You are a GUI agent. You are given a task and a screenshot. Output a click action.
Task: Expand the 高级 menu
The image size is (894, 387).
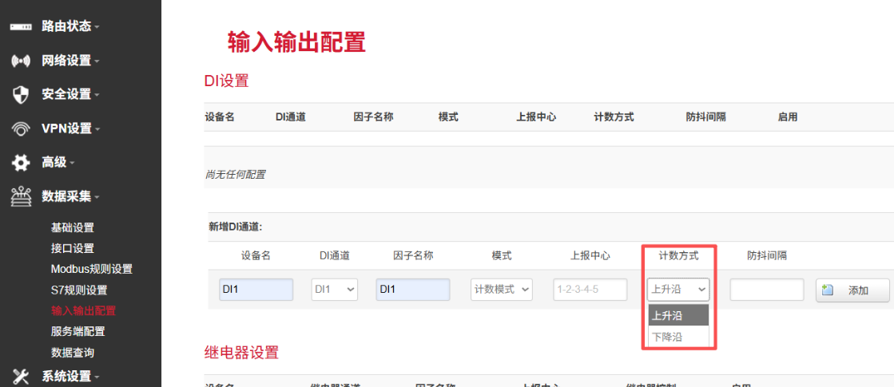tap(58, 163)
